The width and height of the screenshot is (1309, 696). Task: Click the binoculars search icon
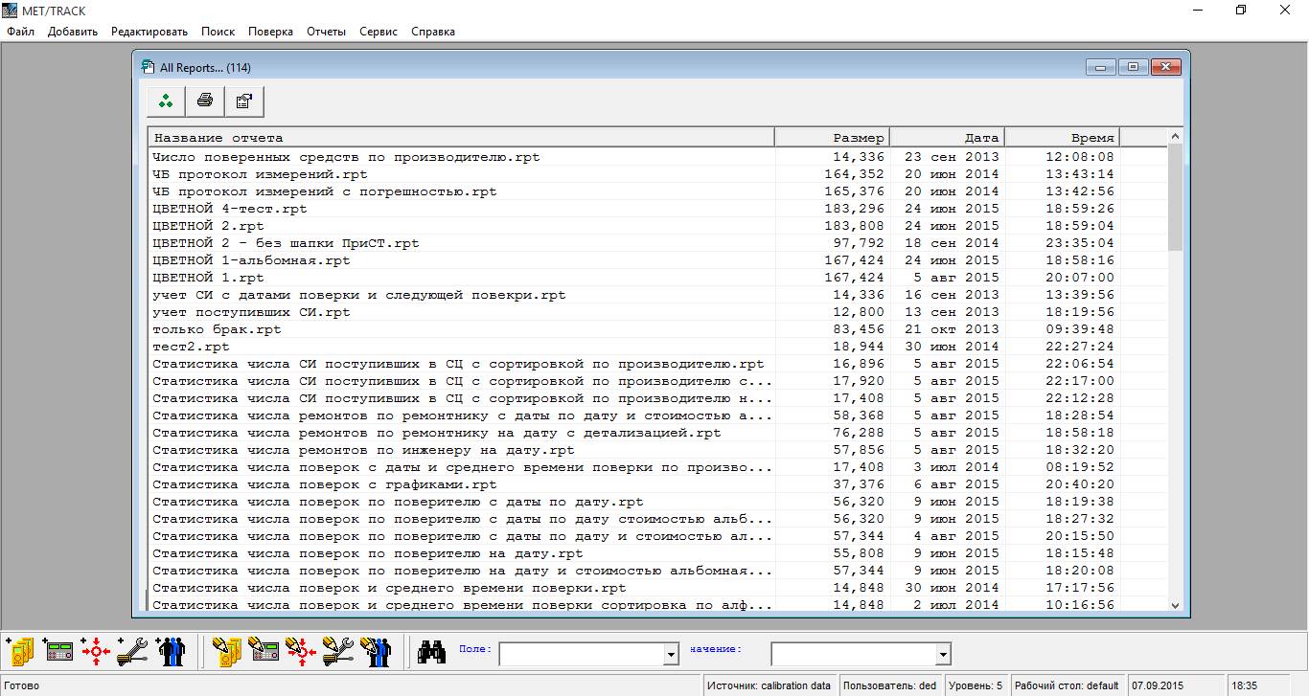pos(432,652)
